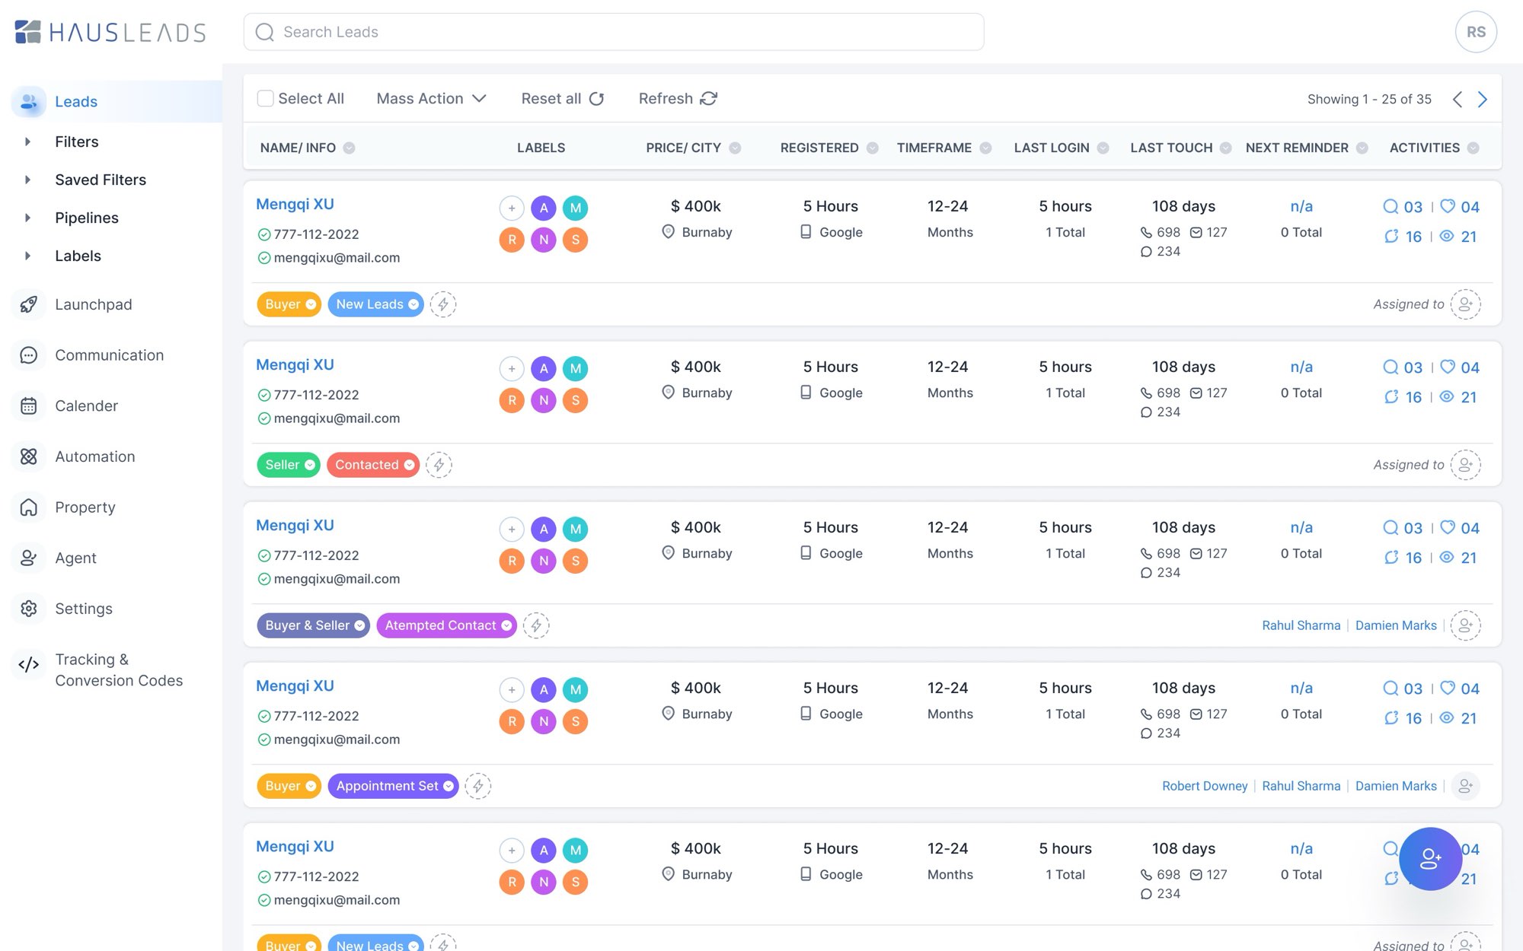Toggle sort on PRICE/ CITY column

click(735, 148)
